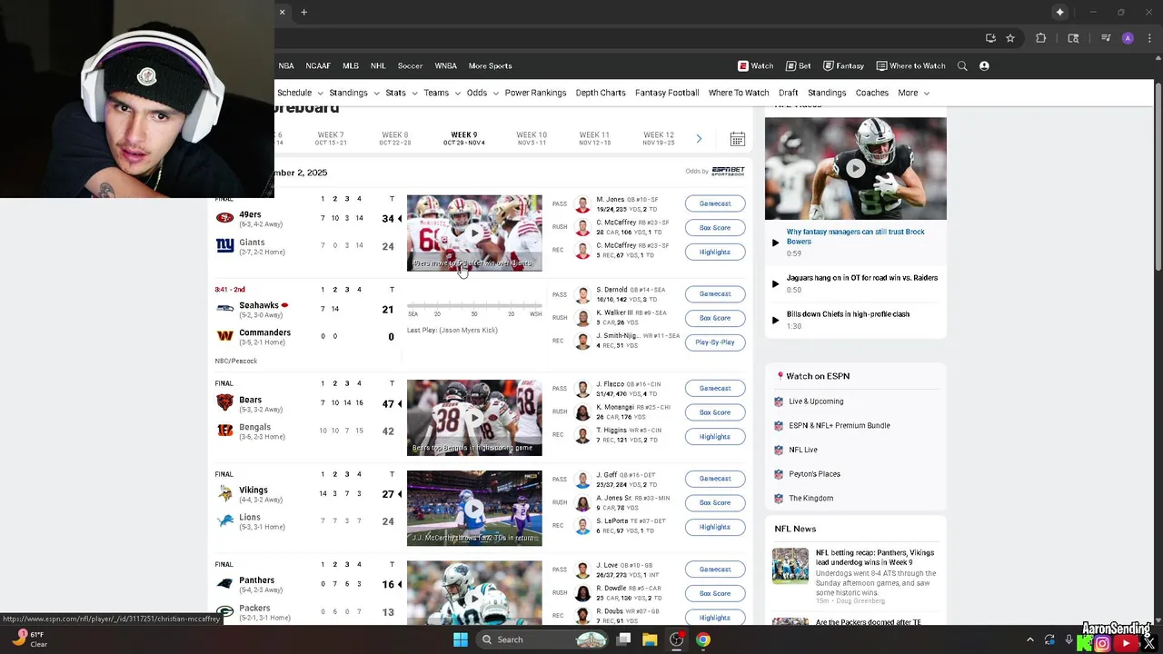Close the current browser tab

click(x=282, y=12)
